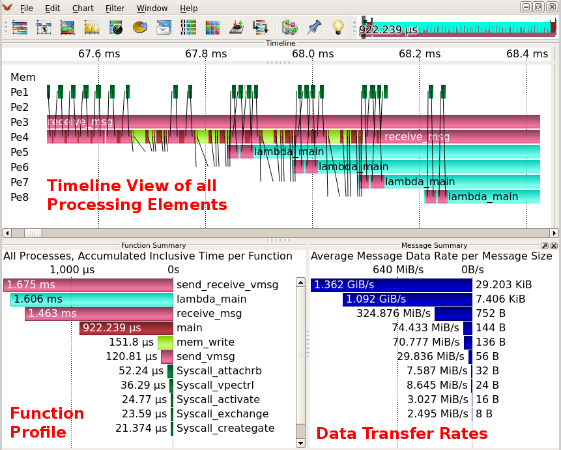Image resolution: width=561 pixels, height=450 pixels.
Task: Open the Window menu
Action: point(152,8)
